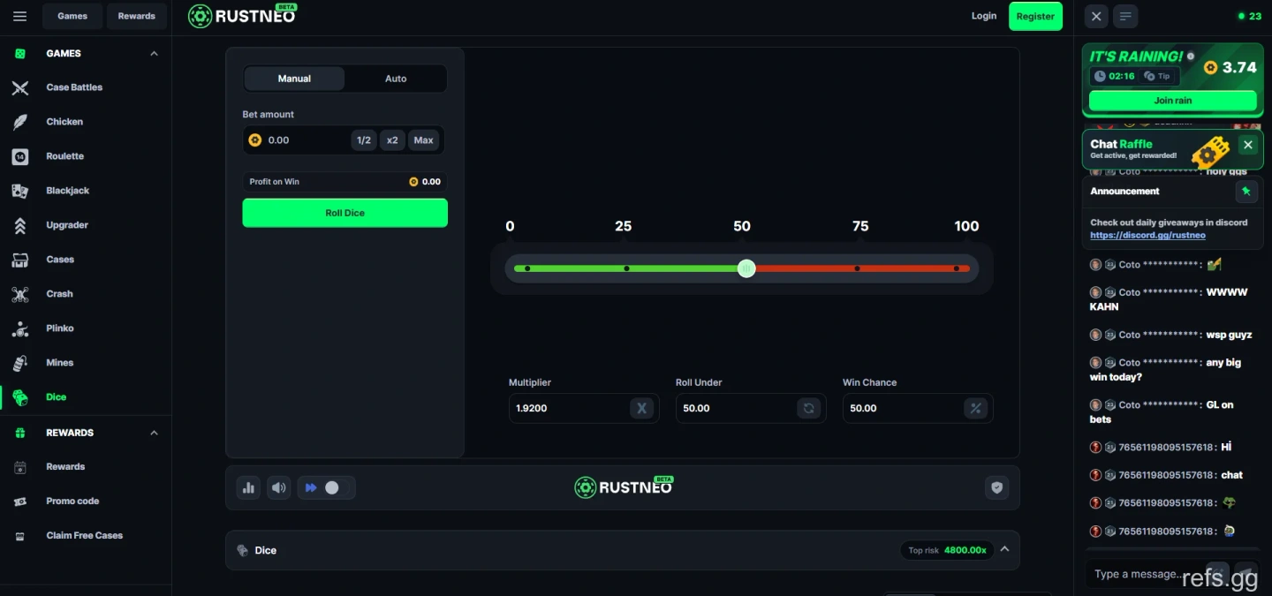Swap Roll Under mode with refresh icon
The image size is (1272, 596).
tap(808, 408)
